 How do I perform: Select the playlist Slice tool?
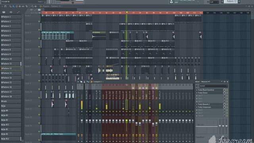pos(26,6)
